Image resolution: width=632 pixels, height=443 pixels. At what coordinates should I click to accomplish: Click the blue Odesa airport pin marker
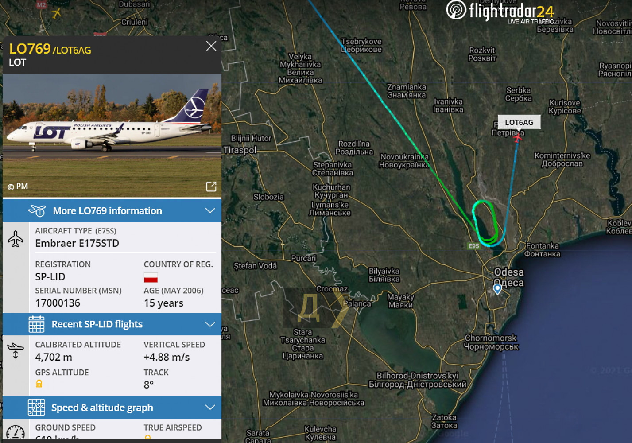pyautogui.click(x=497, y=289)
